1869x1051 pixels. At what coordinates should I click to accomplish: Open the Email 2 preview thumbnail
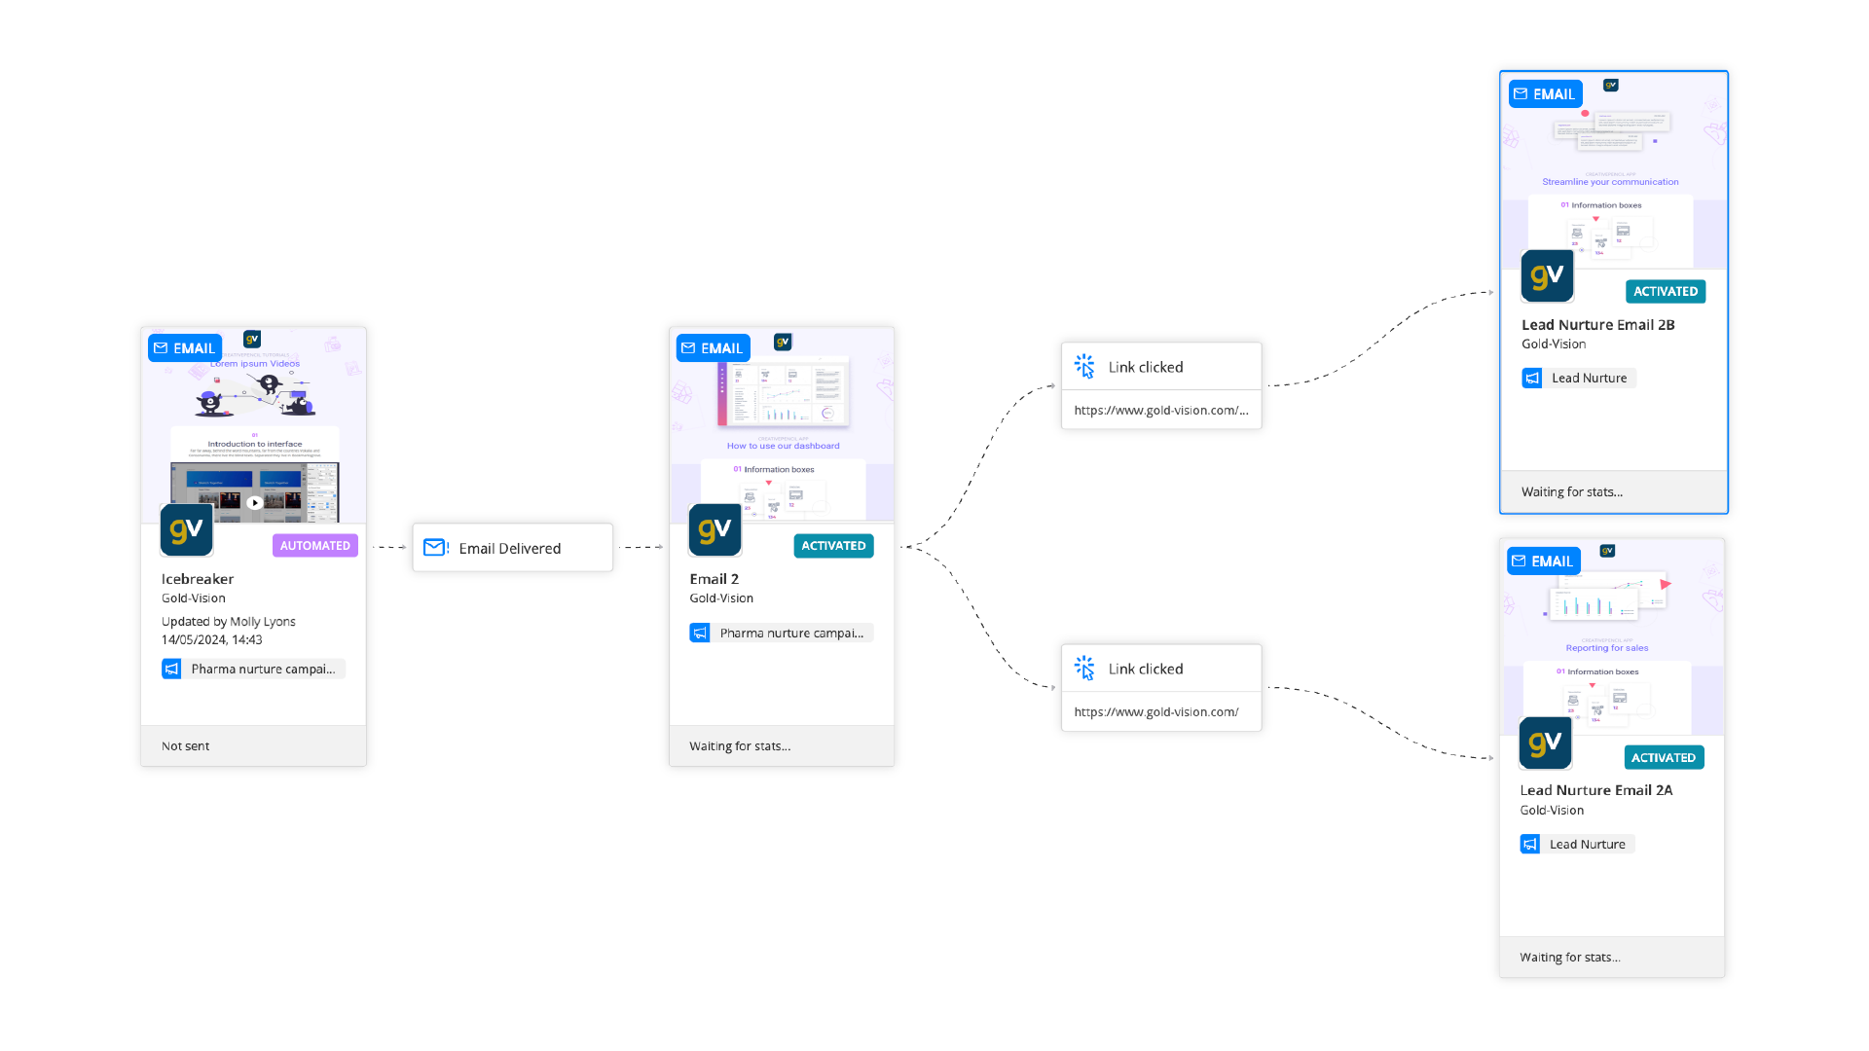click(782, 425)
